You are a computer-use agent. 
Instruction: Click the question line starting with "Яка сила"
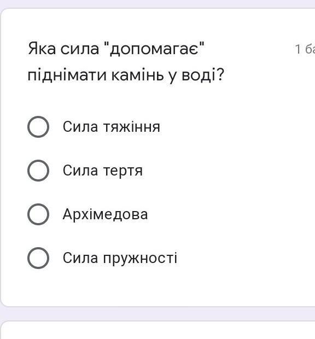click(116, 49)
